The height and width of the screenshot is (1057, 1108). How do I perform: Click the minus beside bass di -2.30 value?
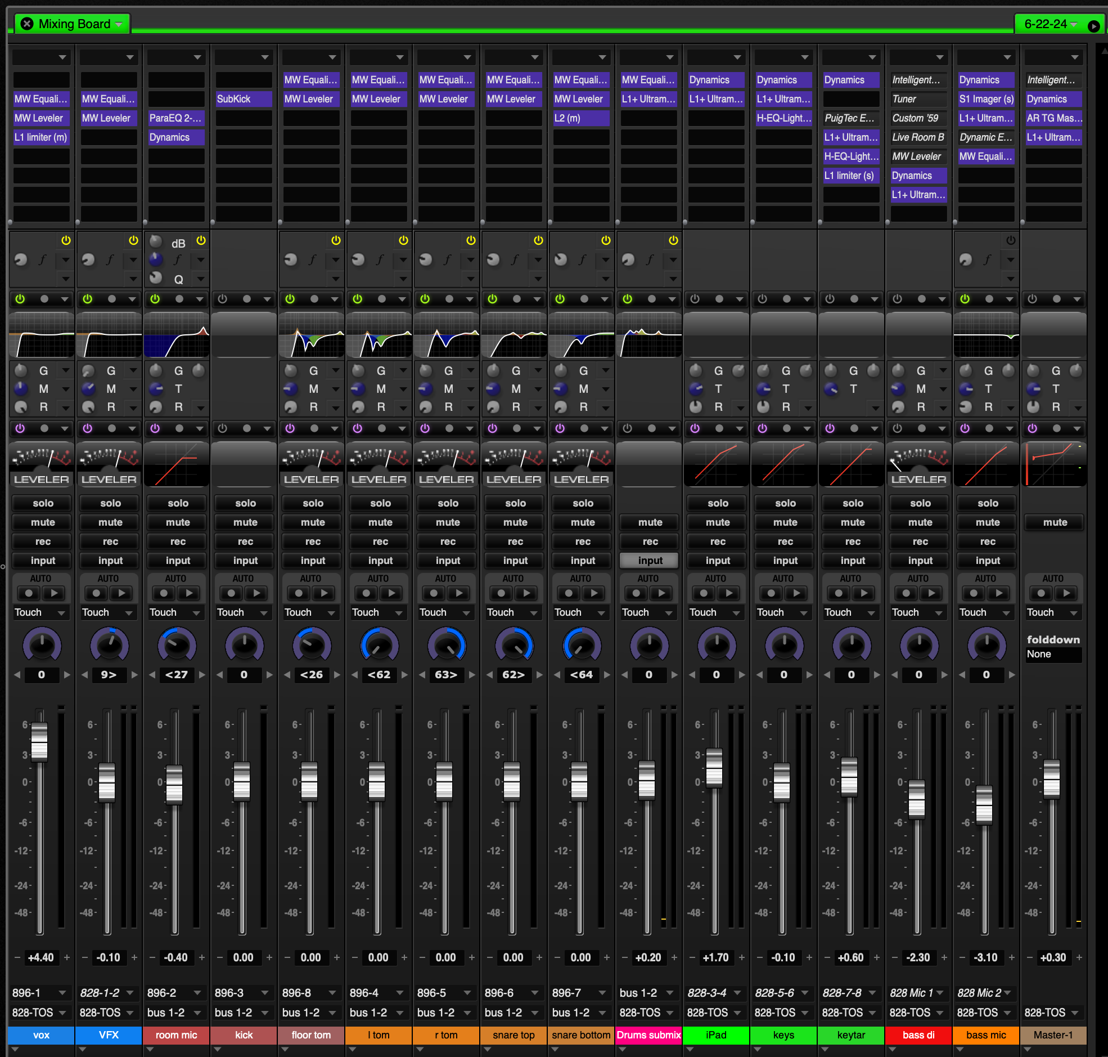895,957
